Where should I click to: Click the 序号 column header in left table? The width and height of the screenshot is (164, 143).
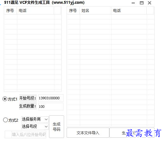[10, 10]
